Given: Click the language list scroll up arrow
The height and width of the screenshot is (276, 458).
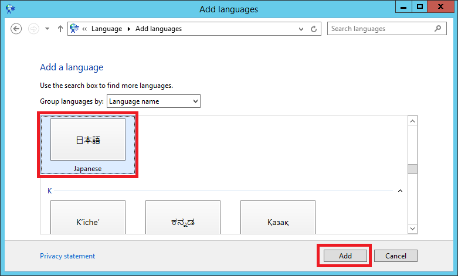Looking at the screenshot, I should 412,121.
